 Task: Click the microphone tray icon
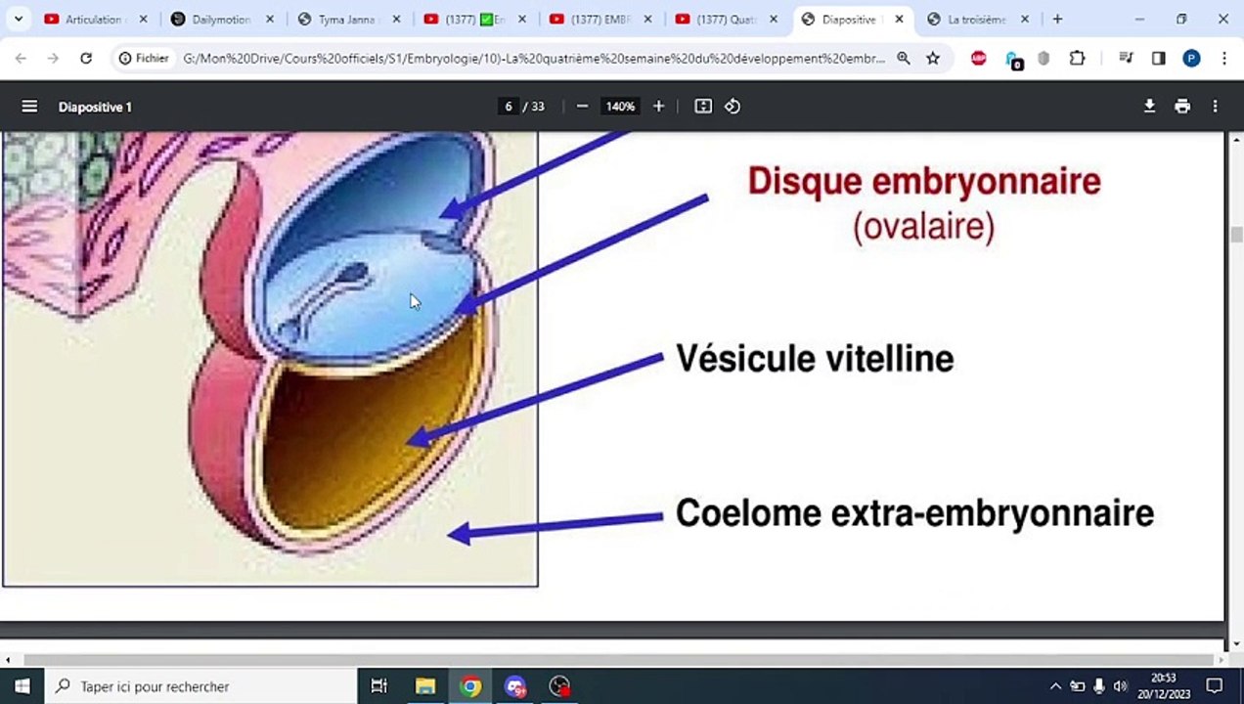[1099, 686]
